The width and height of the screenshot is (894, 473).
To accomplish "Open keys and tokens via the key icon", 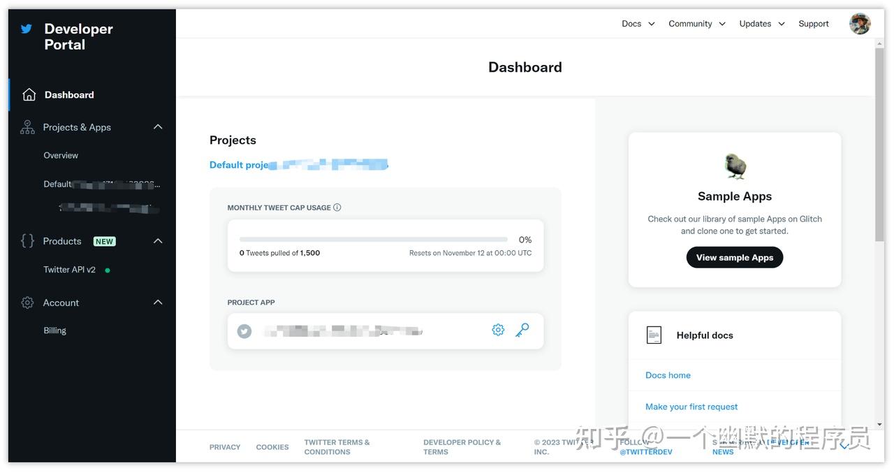I will pyautogui.click(x=522, y=329).
